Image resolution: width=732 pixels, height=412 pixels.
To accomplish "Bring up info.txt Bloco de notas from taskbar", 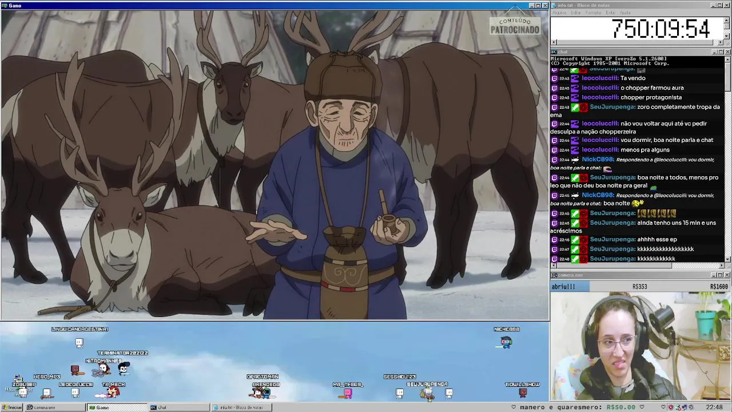I will [241, 407].
